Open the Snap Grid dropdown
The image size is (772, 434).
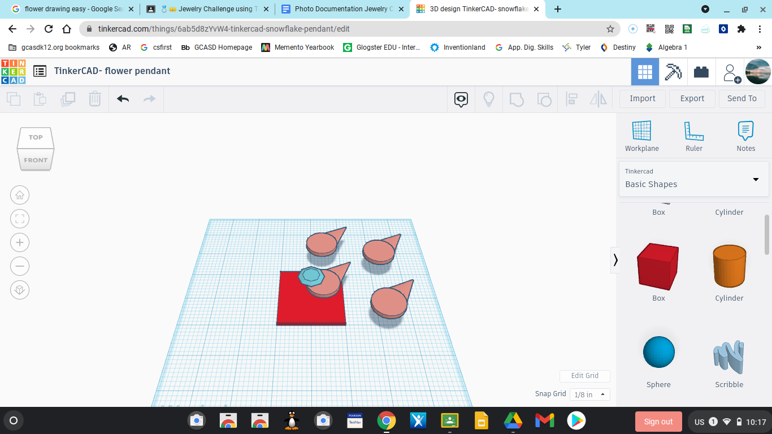pyautogui.click(x=589, y=394)
